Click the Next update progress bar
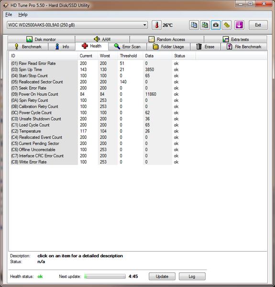275x287 pixels. [x=105, y=276]
